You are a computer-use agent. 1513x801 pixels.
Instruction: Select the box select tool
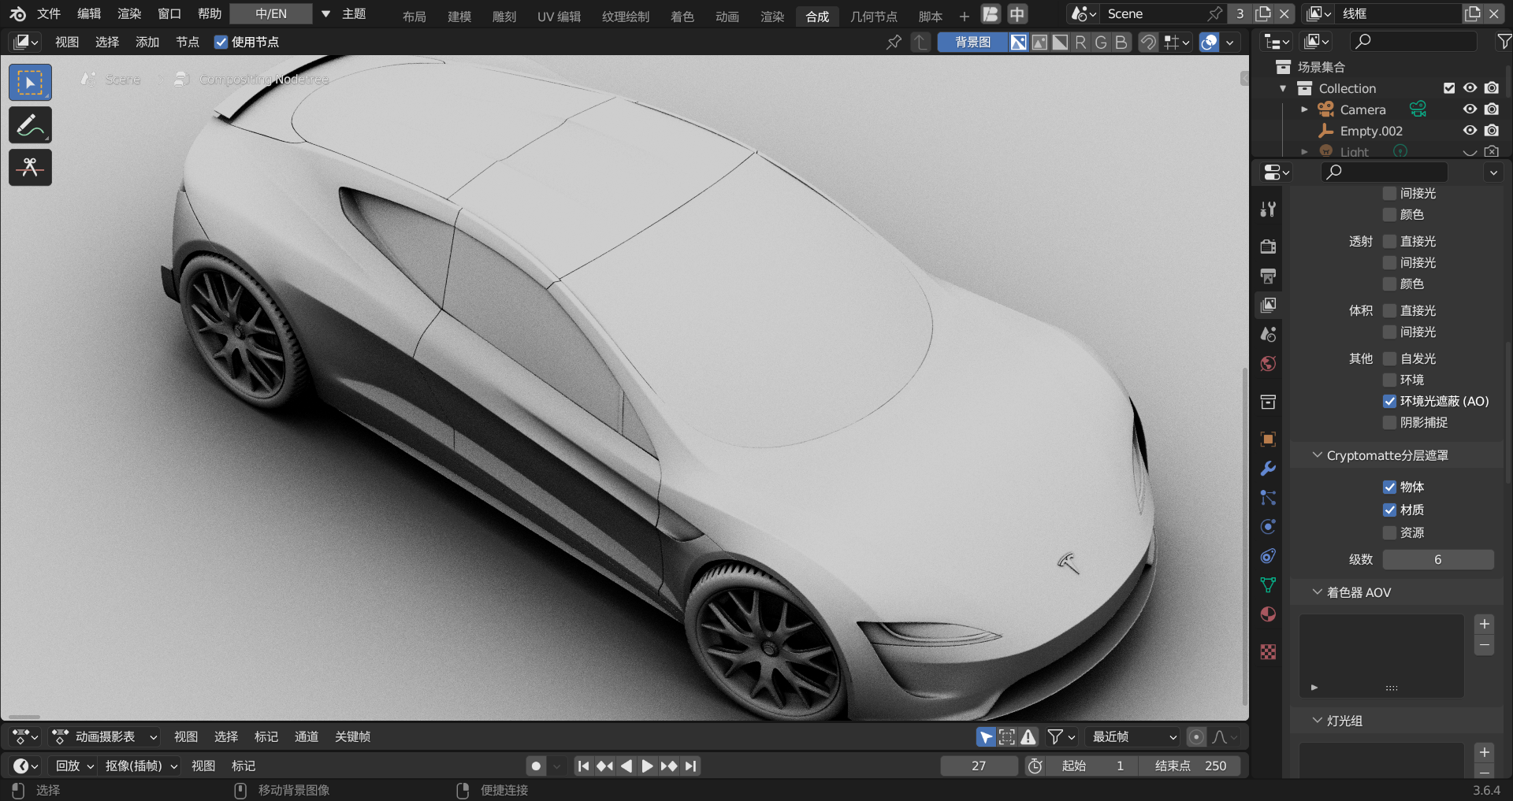30,83
